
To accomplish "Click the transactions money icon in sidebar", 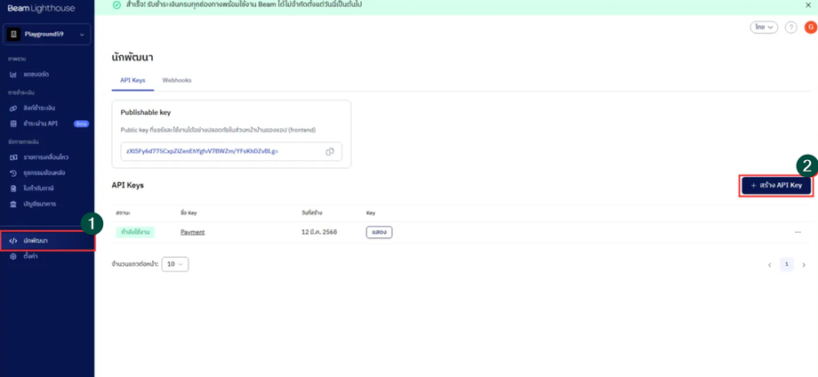I will click(13, 157).
